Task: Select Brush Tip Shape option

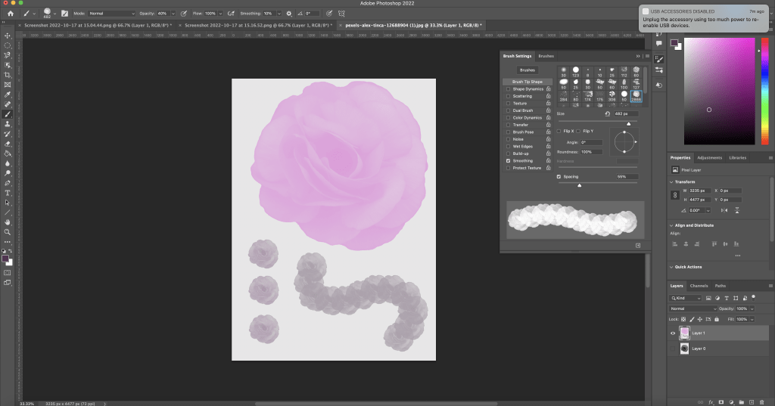Action: click(527, 82)
